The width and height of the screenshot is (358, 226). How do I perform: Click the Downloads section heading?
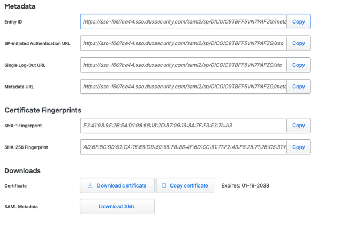22,171
